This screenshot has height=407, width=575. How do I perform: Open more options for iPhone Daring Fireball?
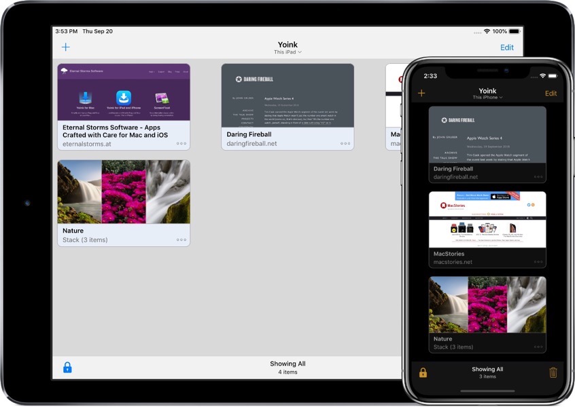click(x=538, y=177)
